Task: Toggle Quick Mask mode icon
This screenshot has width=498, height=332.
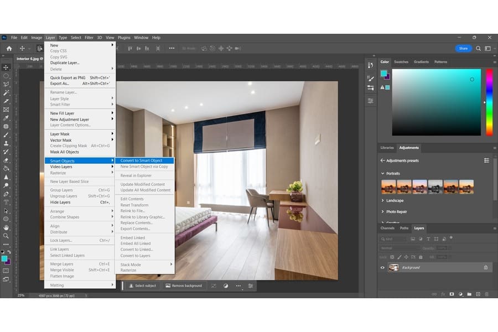Action: (x=6, y=271)
